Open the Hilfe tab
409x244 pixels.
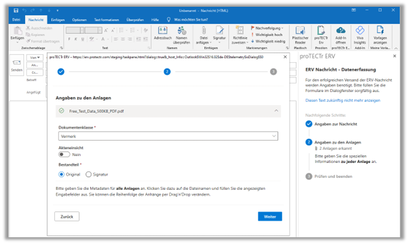click(155, 20)
